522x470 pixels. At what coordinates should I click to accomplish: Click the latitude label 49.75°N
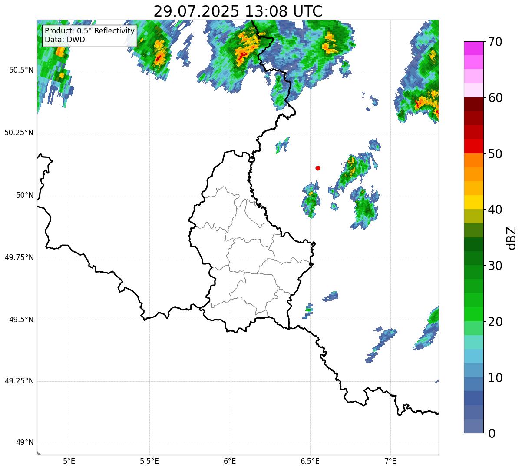point(19,257)
